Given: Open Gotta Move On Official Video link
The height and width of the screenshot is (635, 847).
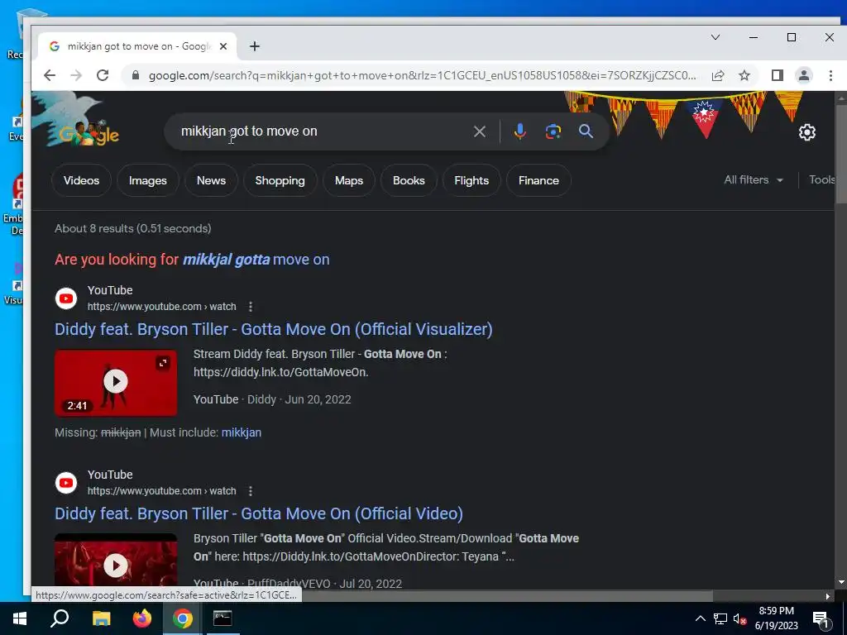Looking at the screenshot, I should tap(259, 513).
